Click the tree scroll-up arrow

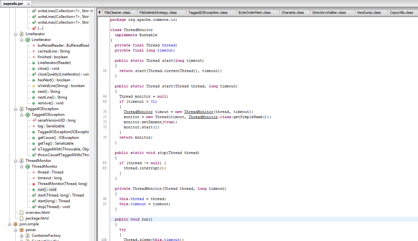click(x=92, y=11)
